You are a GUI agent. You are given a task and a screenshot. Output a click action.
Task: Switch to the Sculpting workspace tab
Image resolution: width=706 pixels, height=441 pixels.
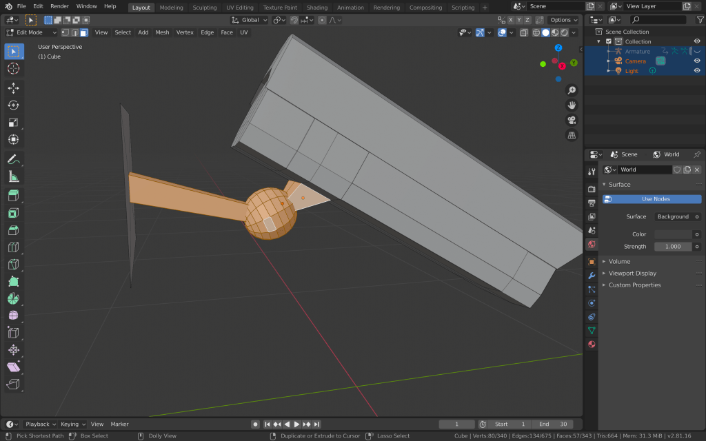[x=204, y=8]
